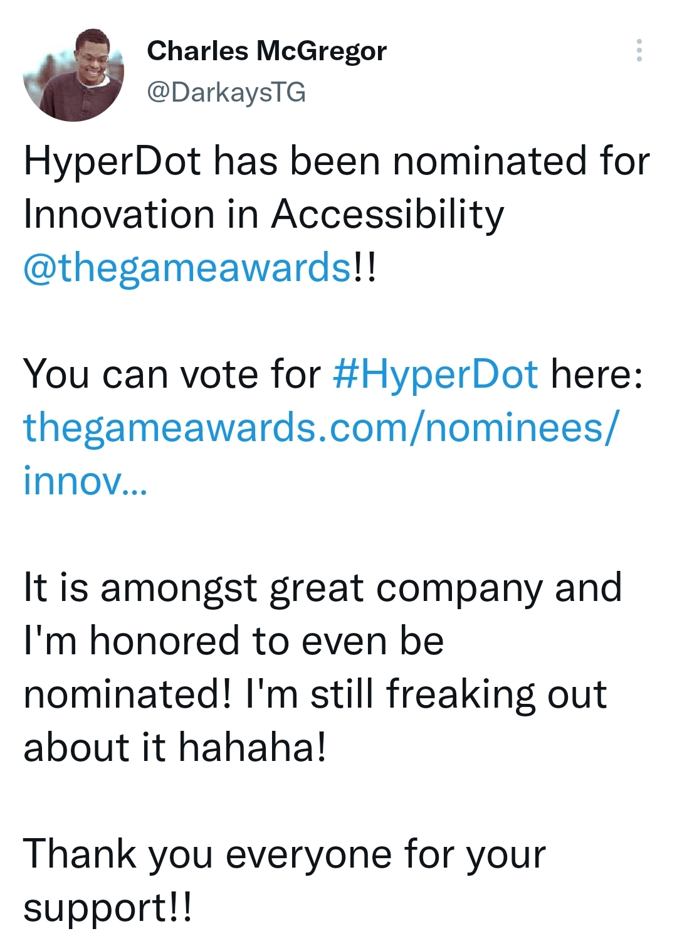Click the @DarkaysTG handle
This screenshot has width=677, height=941.
tap(226, 92)
